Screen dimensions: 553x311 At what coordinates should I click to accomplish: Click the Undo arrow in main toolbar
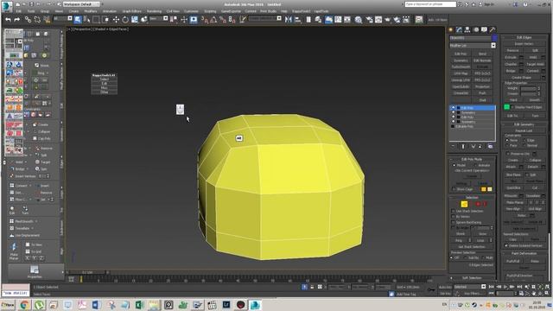8,20
